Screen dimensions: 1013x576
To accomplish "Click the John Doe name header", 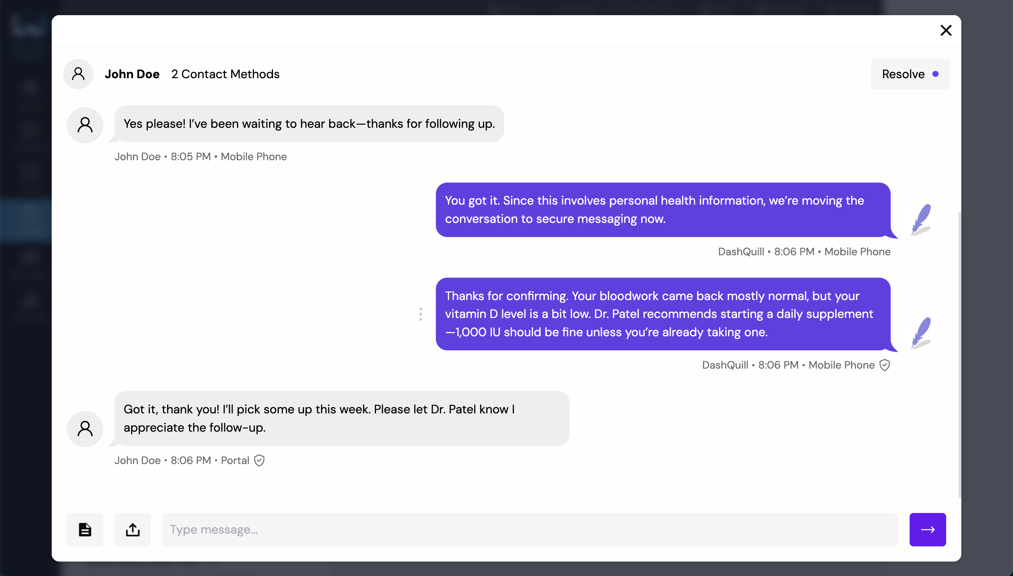I will 132,74.
